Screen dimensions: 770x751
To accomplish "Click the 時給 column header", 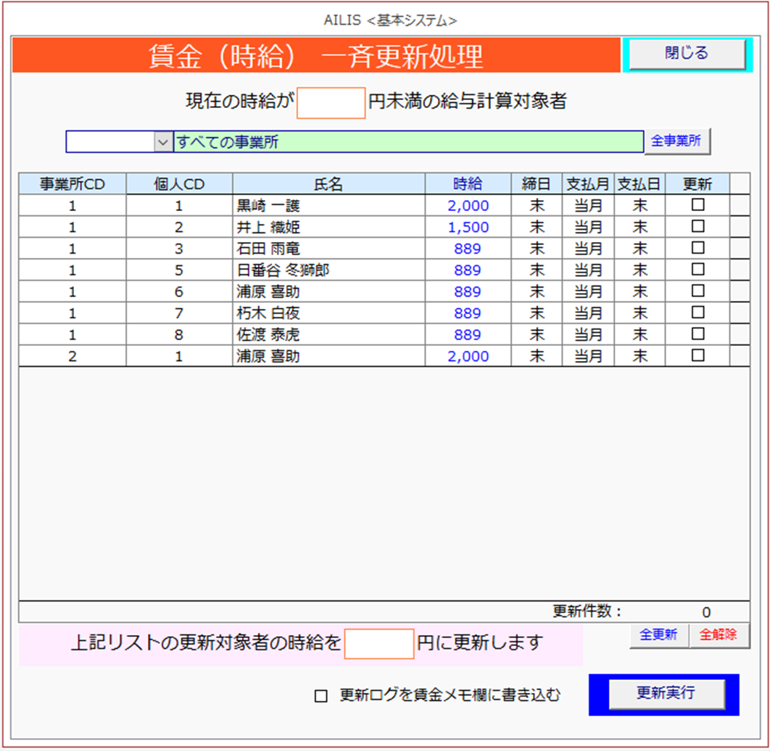I will tap(468, 184).
